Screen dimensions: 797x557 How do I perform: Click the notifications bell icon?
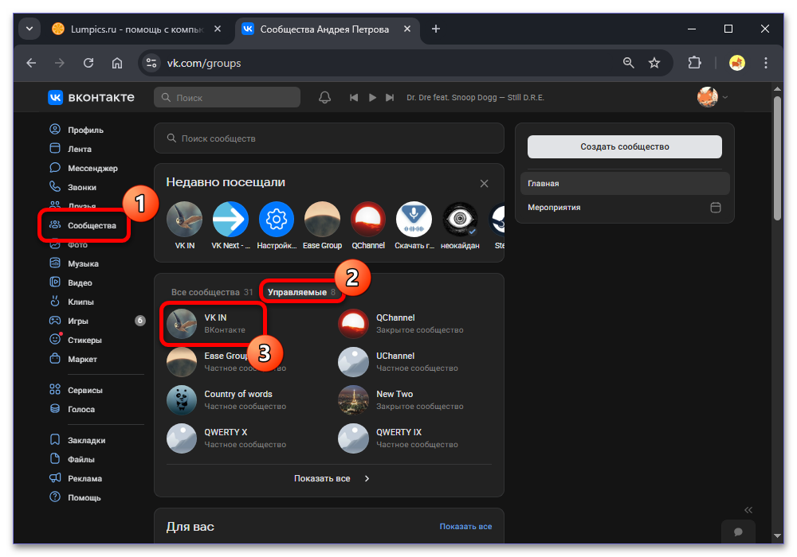325,97
